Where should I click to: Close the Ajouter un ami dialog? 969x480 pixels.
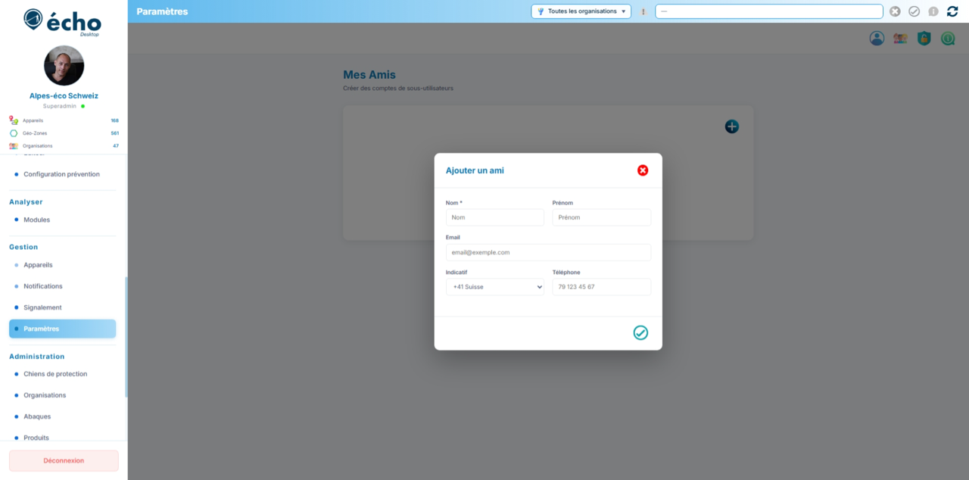point(643,170)
